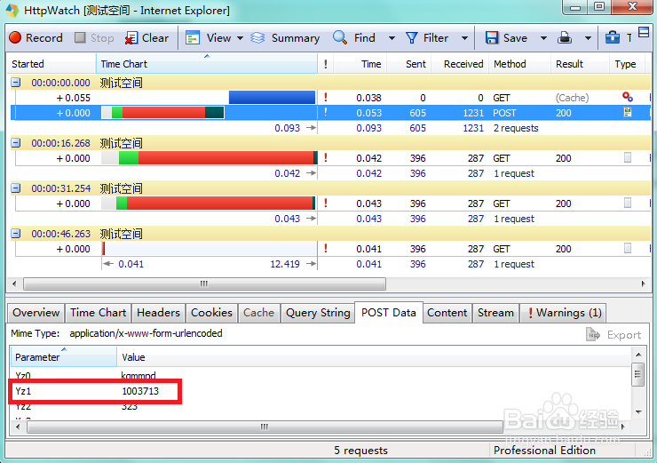Image resolution: width=657 pixels, height=463 pixels.
Task: Click the Stop toolbar button
Action: coord(94,37)
